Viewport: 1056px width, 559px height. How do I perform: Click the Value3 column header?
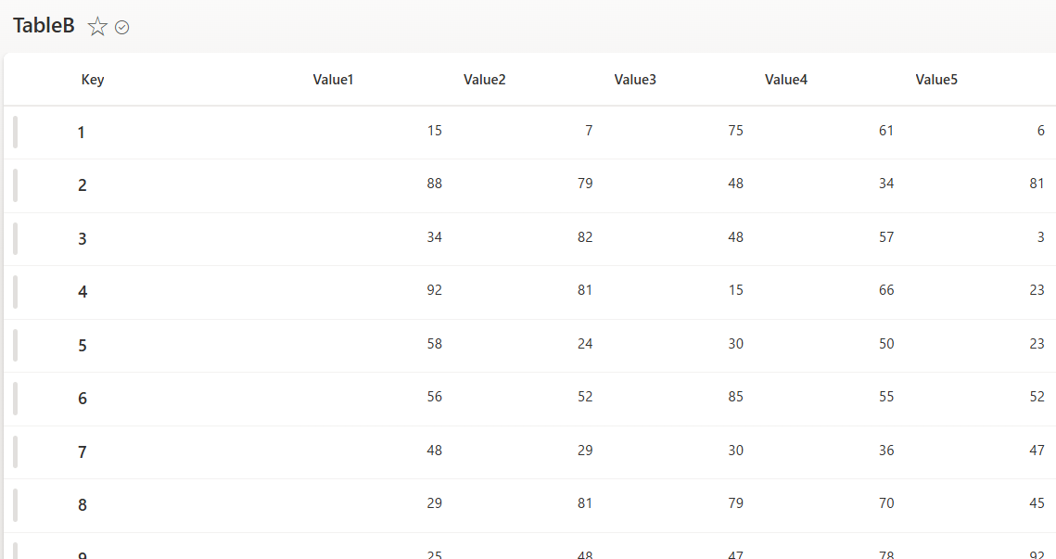pos(635,80)
